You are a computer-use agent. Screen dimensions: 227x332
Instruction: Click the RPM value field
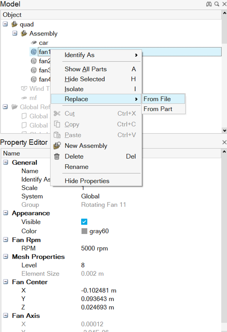[x=95, y=249]
